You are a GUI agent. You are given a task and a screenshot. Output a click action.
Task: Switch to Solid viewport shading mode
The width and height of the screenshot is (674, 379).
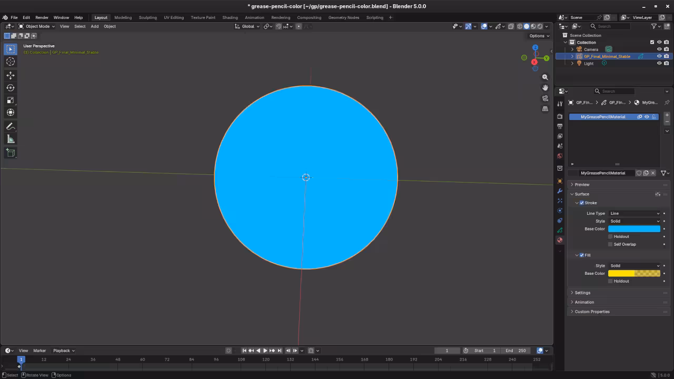point(528,26)
